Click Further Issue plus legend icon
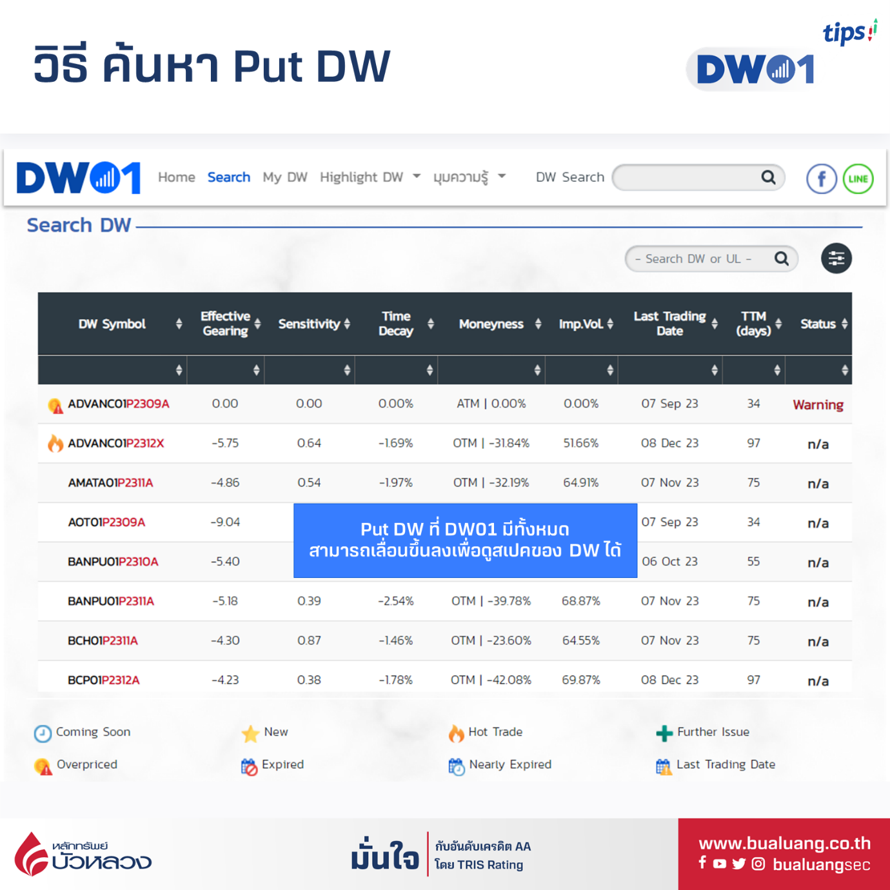 (x=664, y=733)
